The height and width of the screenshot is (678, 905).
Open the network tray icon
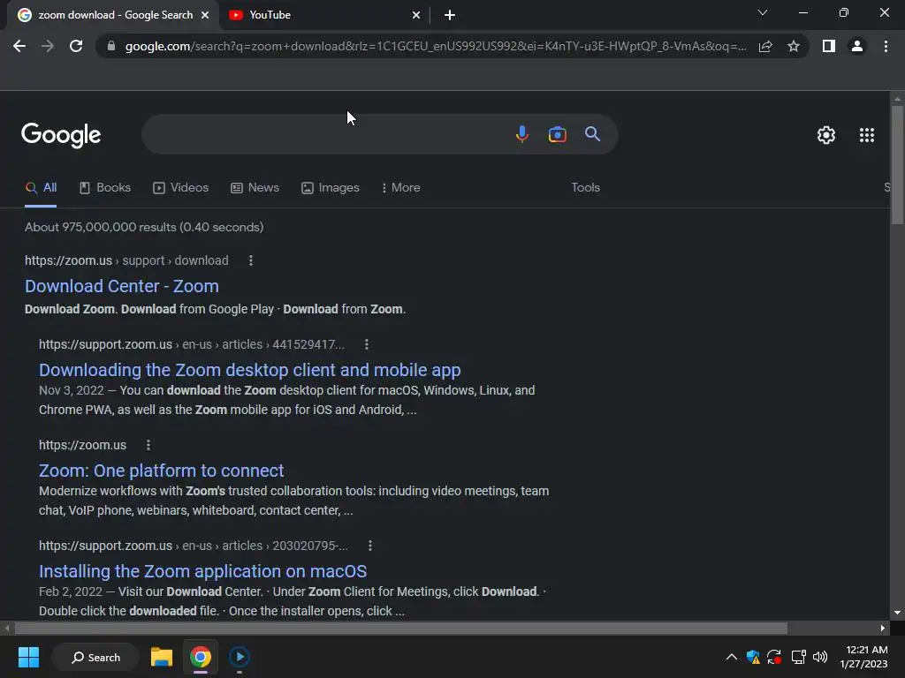point(799,657)
